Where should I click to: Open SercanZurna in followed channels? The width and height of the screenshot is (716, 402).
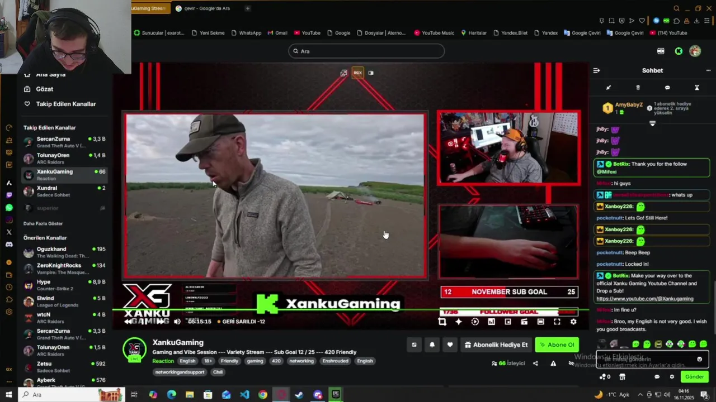point(64,142)
